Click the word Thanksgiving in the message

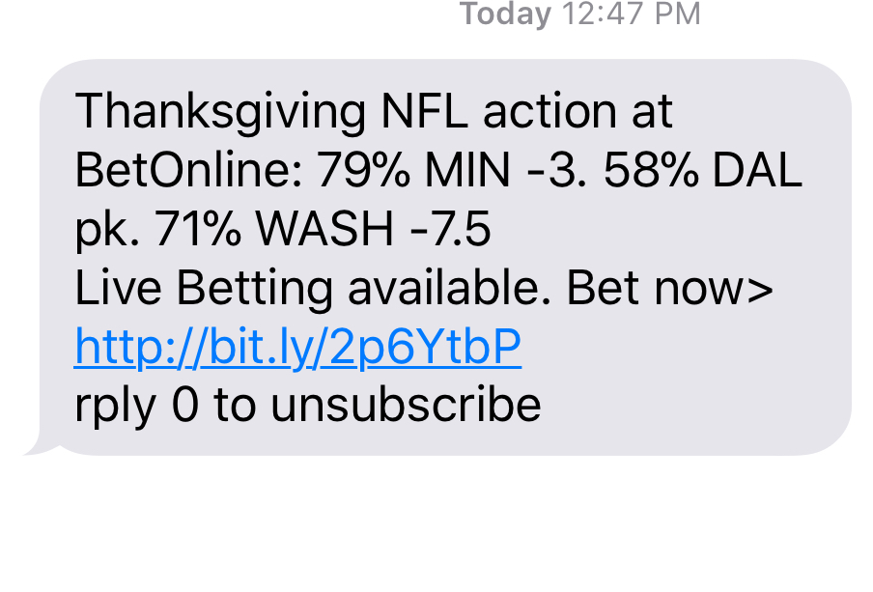click(x=220, y=113)
